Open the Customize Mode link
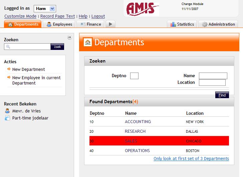The width and height of the screenshot is (243, 177). [x=20, y=16]
